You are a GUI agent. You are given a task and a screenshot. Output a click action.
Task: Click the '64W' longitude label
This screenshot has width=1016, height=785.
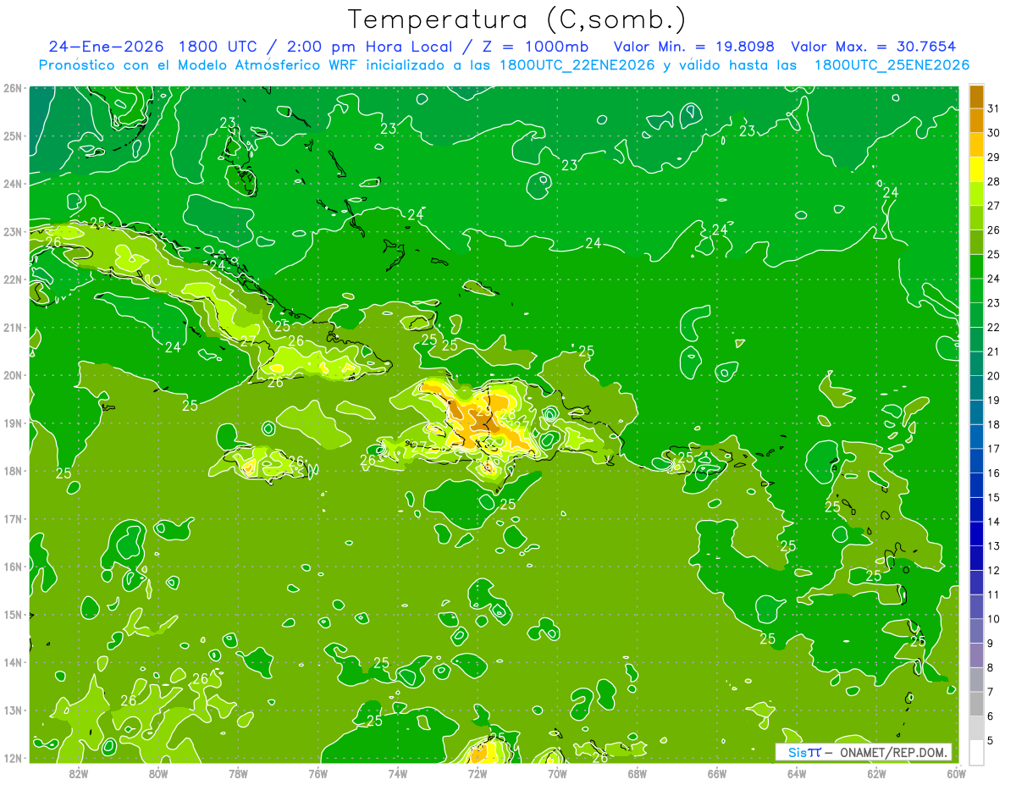797,773
